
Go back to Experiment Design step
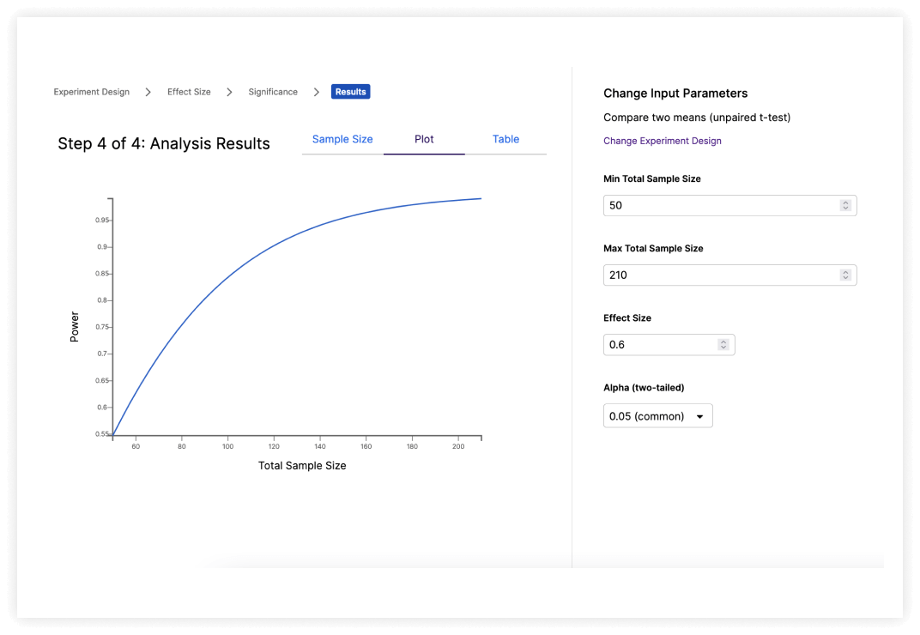(92, 92)
